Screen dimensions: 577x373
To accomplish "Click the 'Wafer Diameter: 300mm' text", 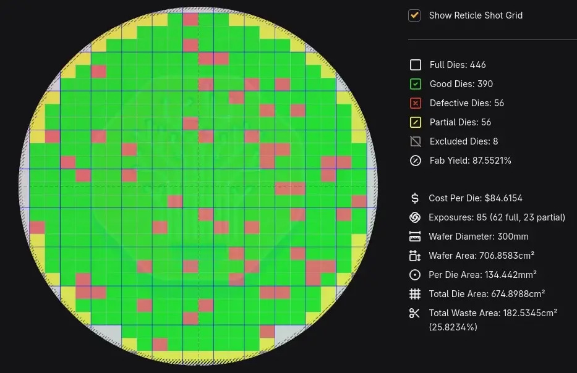I will [x=479, y=237].
